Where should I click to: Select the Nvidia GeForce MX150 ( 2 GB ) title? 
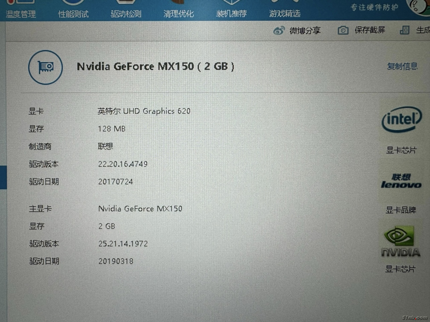pyautogui.click(x=155, y=66)
